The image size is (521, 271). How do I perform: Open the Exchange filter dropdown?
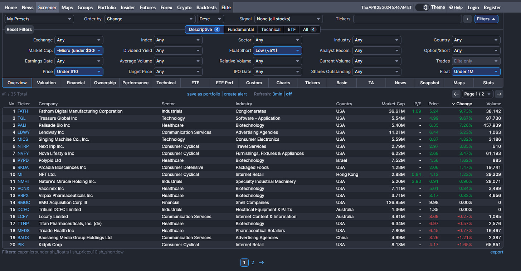tap(79, 40)
